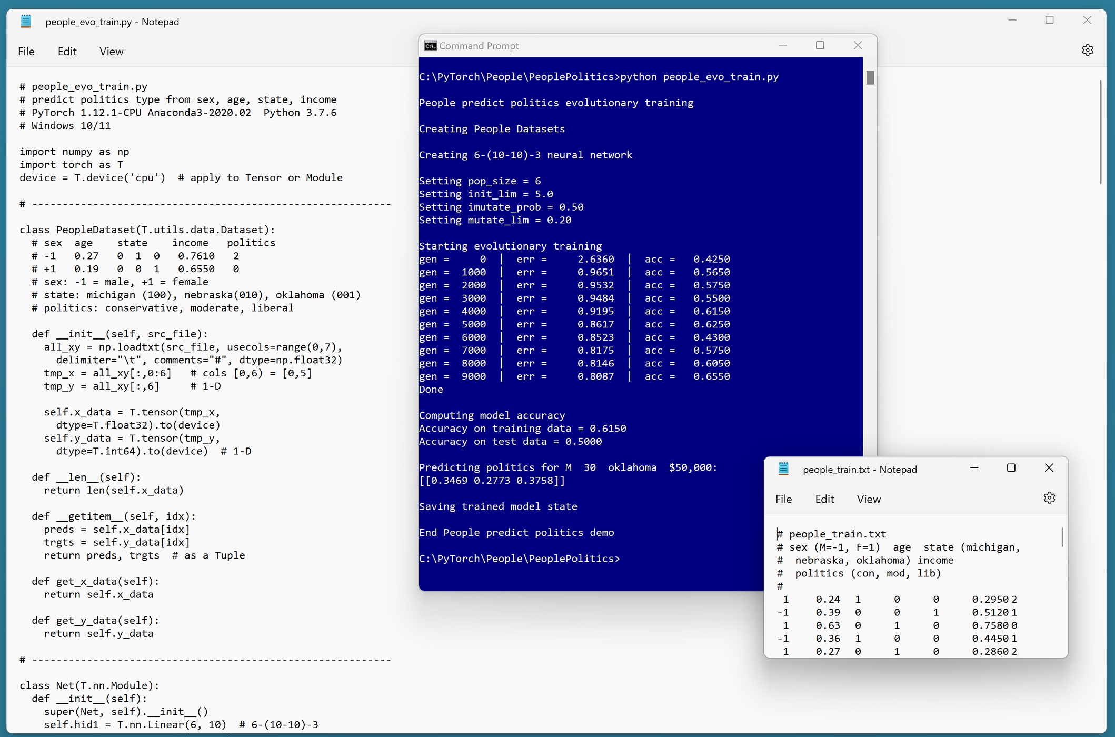Minimize the people_train.txt Notepad window
The height and width of the screenshot is (737, 1115).
tap(974, 468)
